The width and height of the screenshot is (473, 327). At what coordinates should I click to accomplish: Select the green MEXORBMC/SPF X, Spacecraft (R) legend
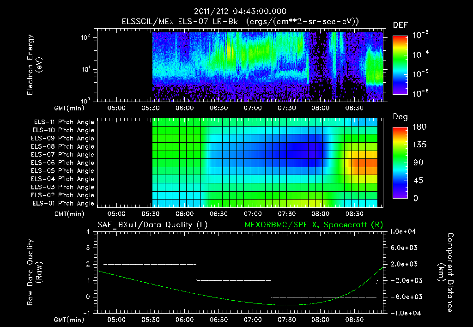pos(314,225)
